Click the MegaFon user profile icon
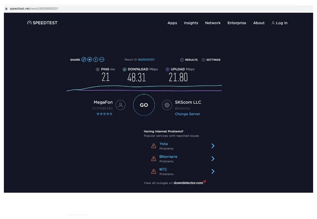The height and width of the screenshot is (219, 317). [x=121, y=105]
